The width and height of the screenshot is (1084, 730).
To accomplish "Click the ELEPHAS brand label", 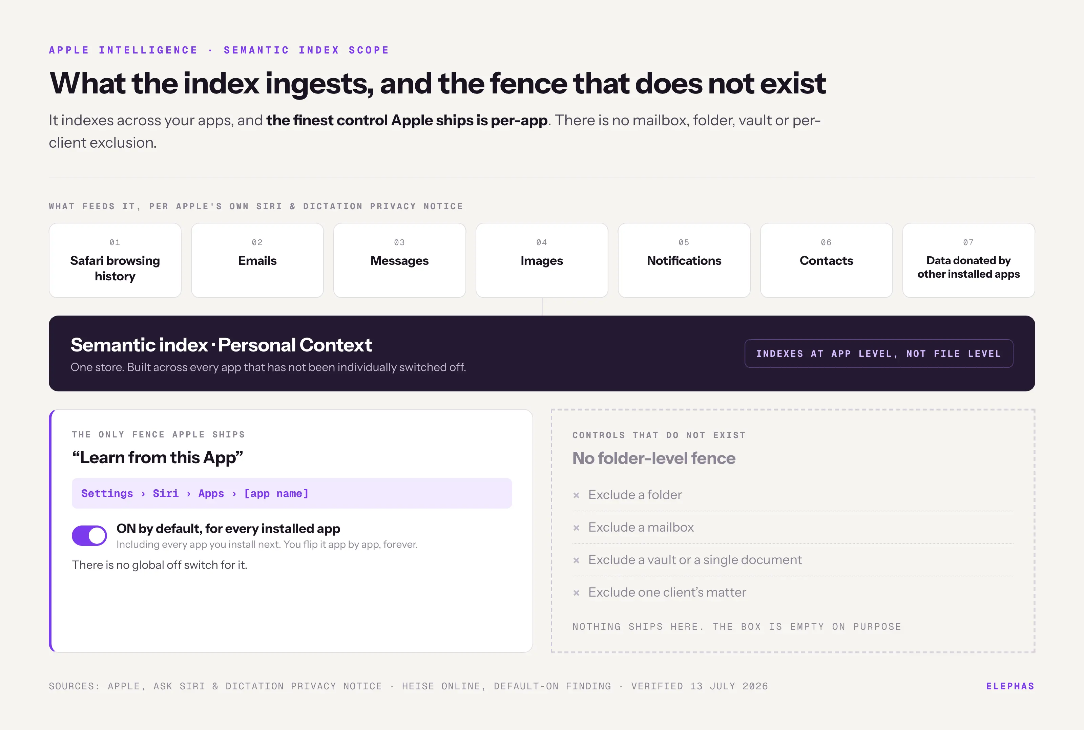I will pyautogui.click(x=1010, y=686).
